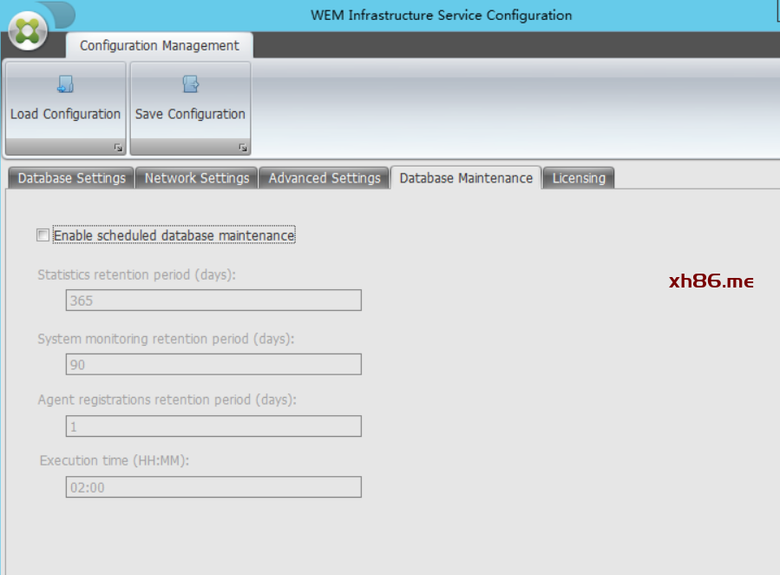Click the Save Configuration document icon
Image resolution: width=780 pixels, height=575 pixels.
click(x=191, y=84)
